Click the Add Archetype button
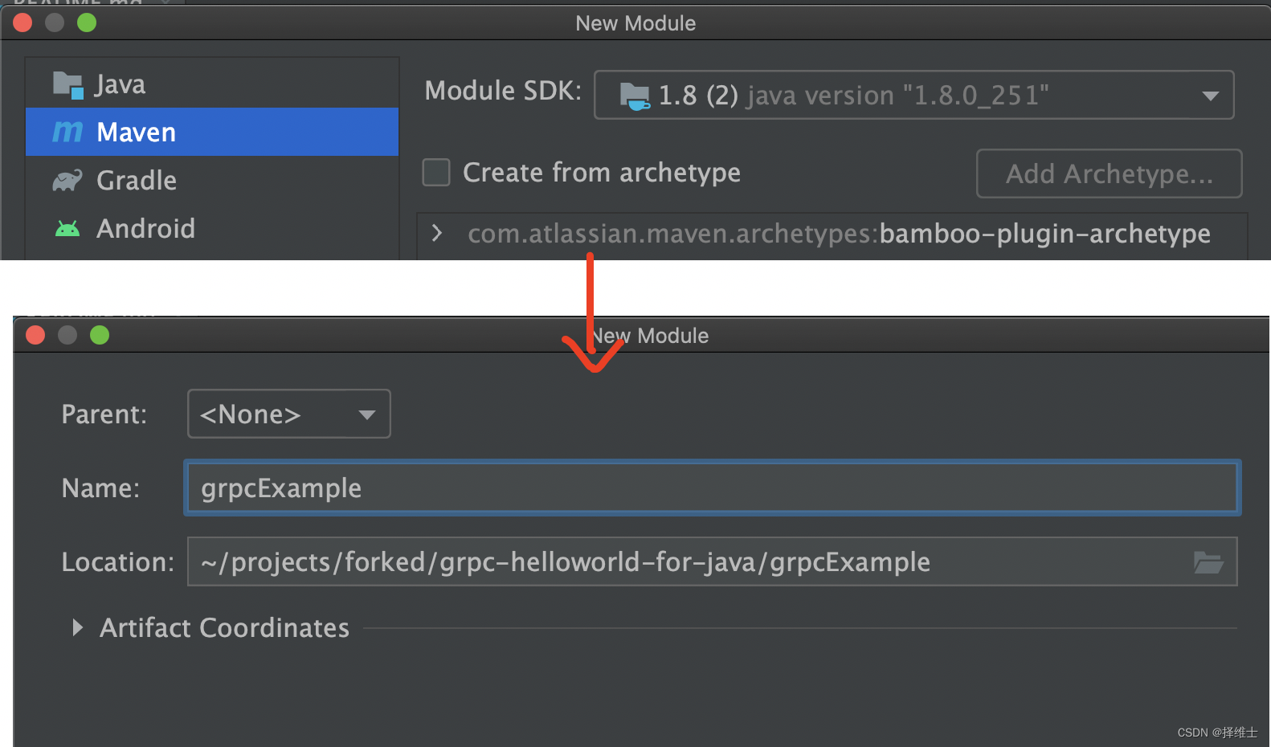Viewport: 1271px width, 747px height. 1109,173
